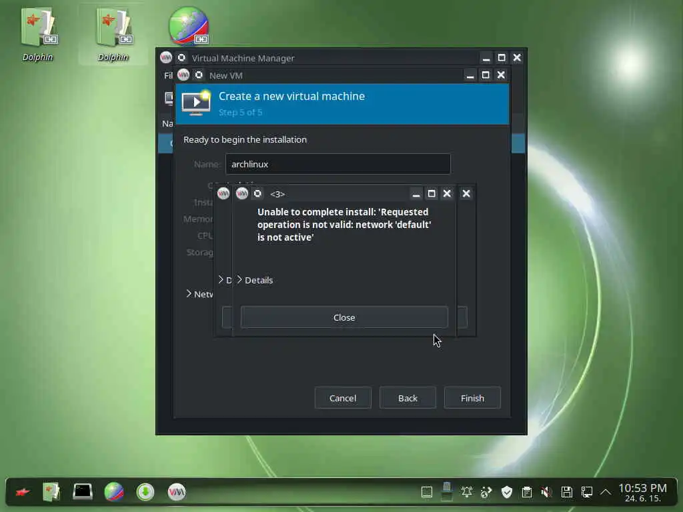The width and height of the screenshot is (683, 512).
Task: Expand the Network selection section
Action: (199, 294)
